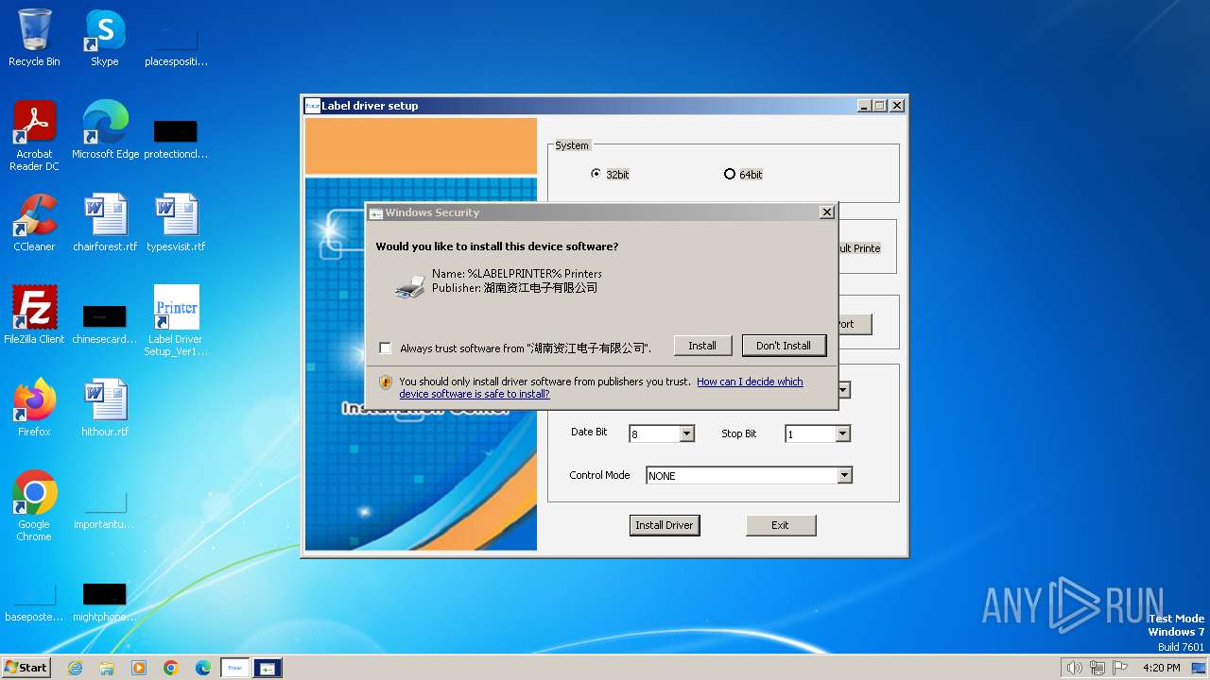
Task: Open the protectioncl desktop file
Action: [x=176, y=138]
